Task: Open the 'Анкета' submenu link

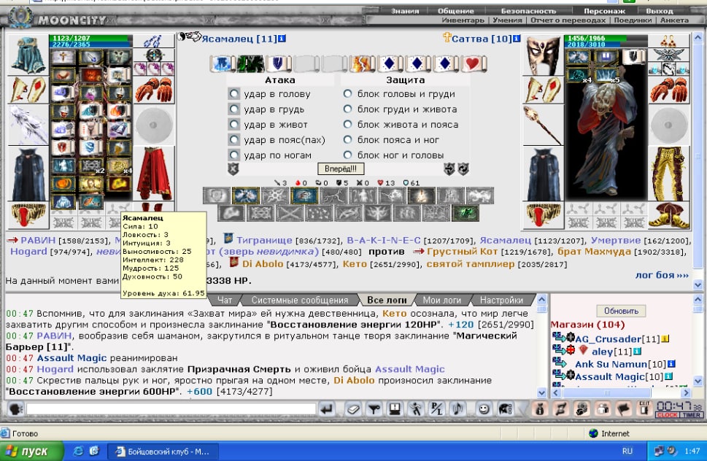Action: click(x=675, y=20)
